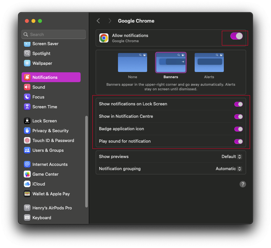The width and height of the screenshot is (271, 248).
Task: Select Privacy & Security in sidebar
Action: (x=50, y=131)
